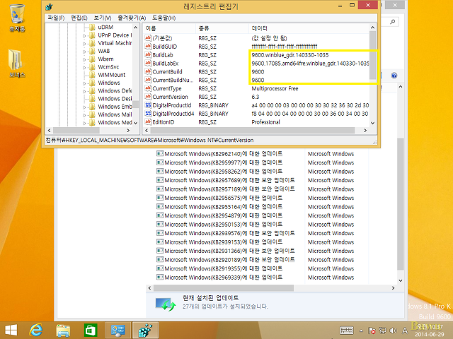
Task: Expand the WAB tree node
Action: 85,52
